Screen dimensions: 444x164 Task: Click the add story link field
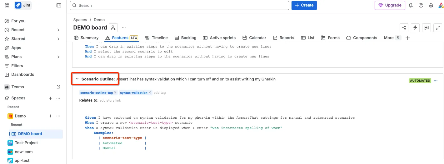pos(110,101)
